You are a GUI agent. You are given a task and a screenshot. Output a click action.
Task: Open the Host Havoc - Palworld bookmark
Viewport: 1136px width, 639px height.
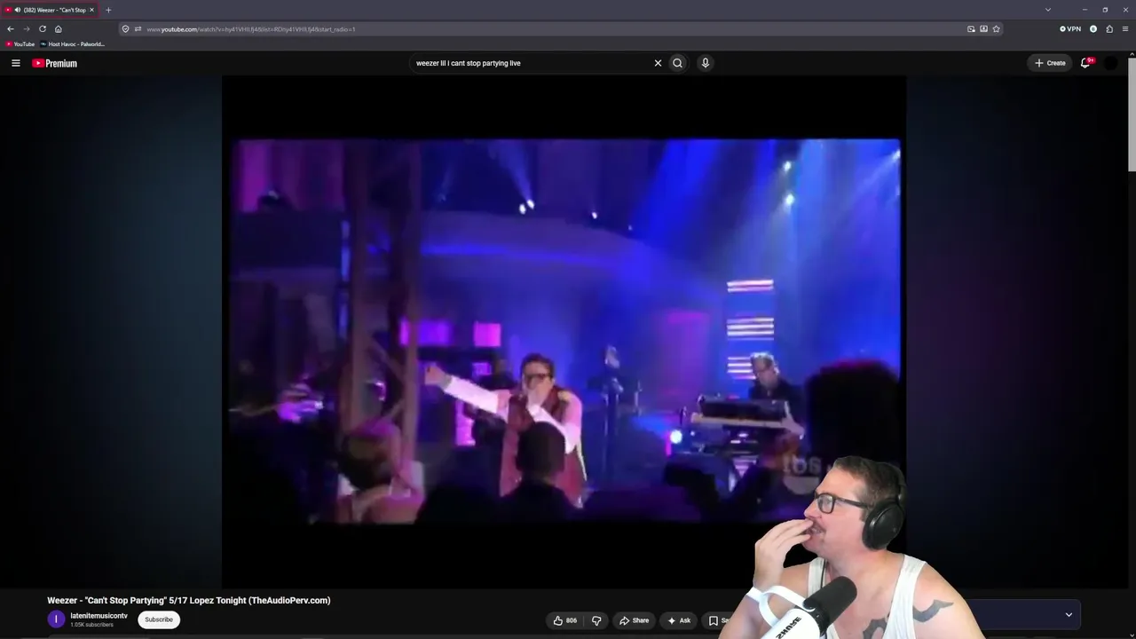[73, 44]
